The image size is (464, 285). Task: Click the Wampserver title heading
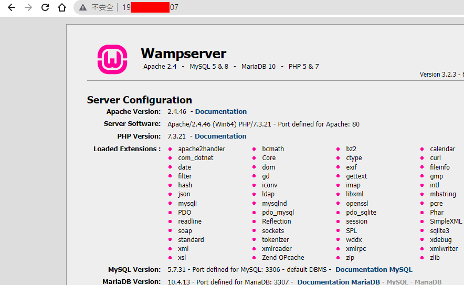184,54
